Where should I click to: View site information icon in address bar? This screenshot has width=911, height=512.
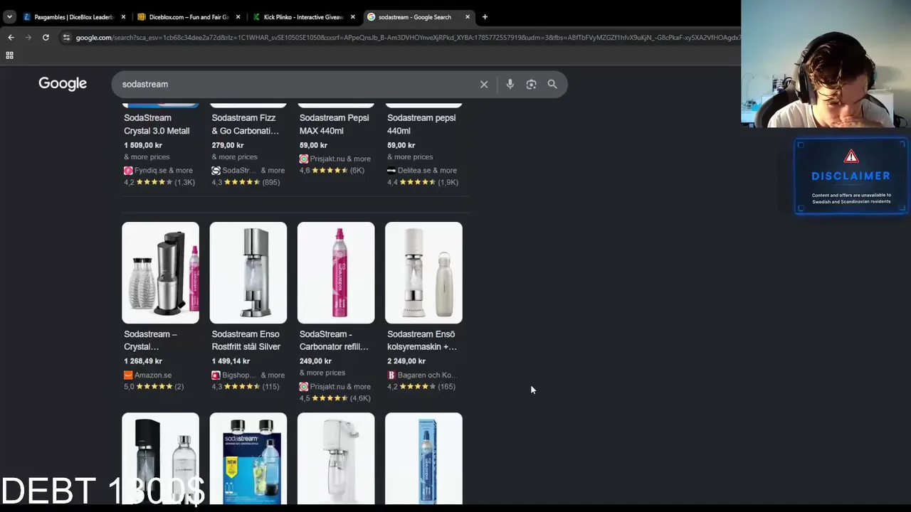[66, 38]
